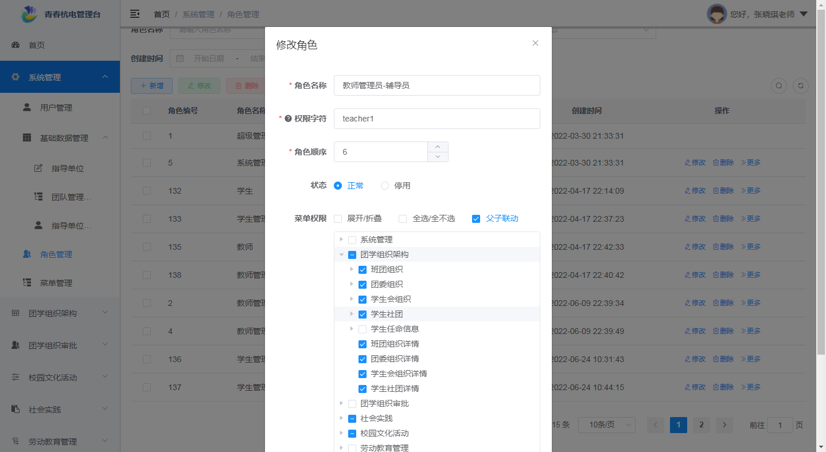Uncheck the 学生社团详情 checkbox
The image size is (826, 452).
click(363, 388)
